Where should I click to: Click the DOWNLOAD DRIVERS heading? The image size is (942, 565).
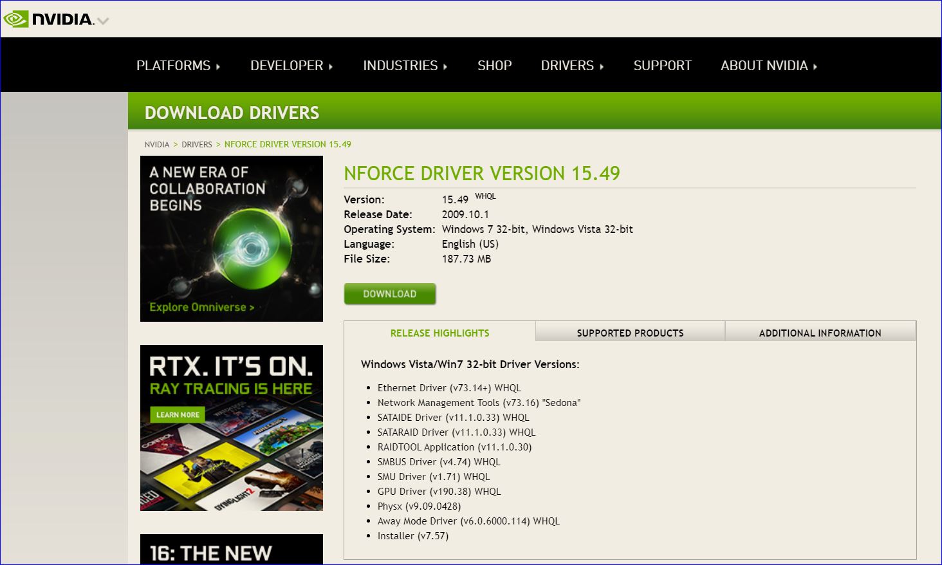tap(232, 113)
